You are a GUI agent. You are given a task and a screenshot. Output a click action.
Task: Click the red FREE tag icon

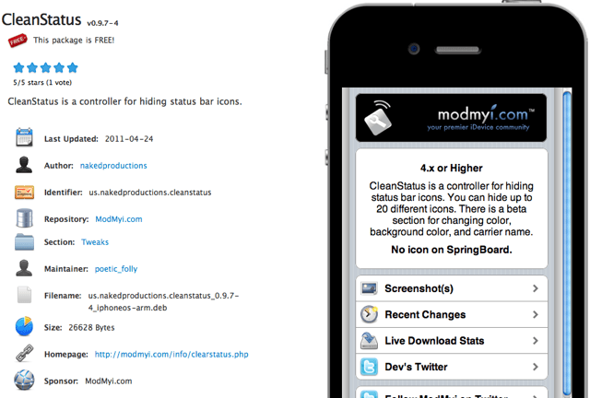tap(18, 41)
